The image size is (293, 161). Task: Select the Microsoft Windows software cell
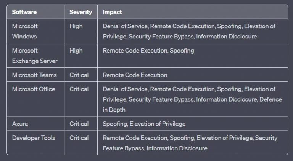25,31
